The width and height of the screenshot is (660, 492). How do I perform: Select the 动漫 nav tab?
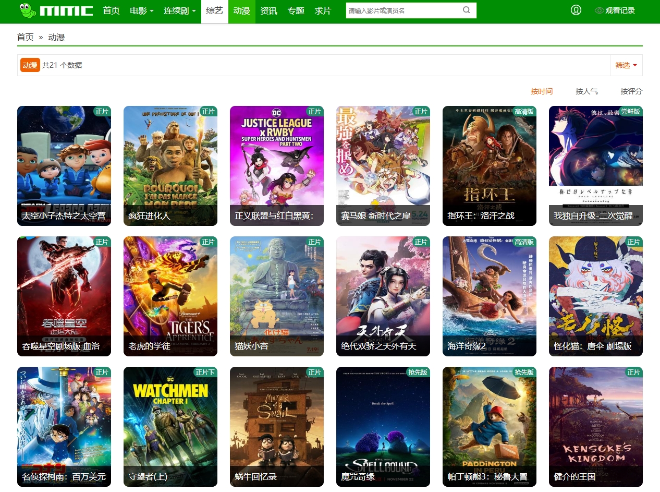[242, 10]
